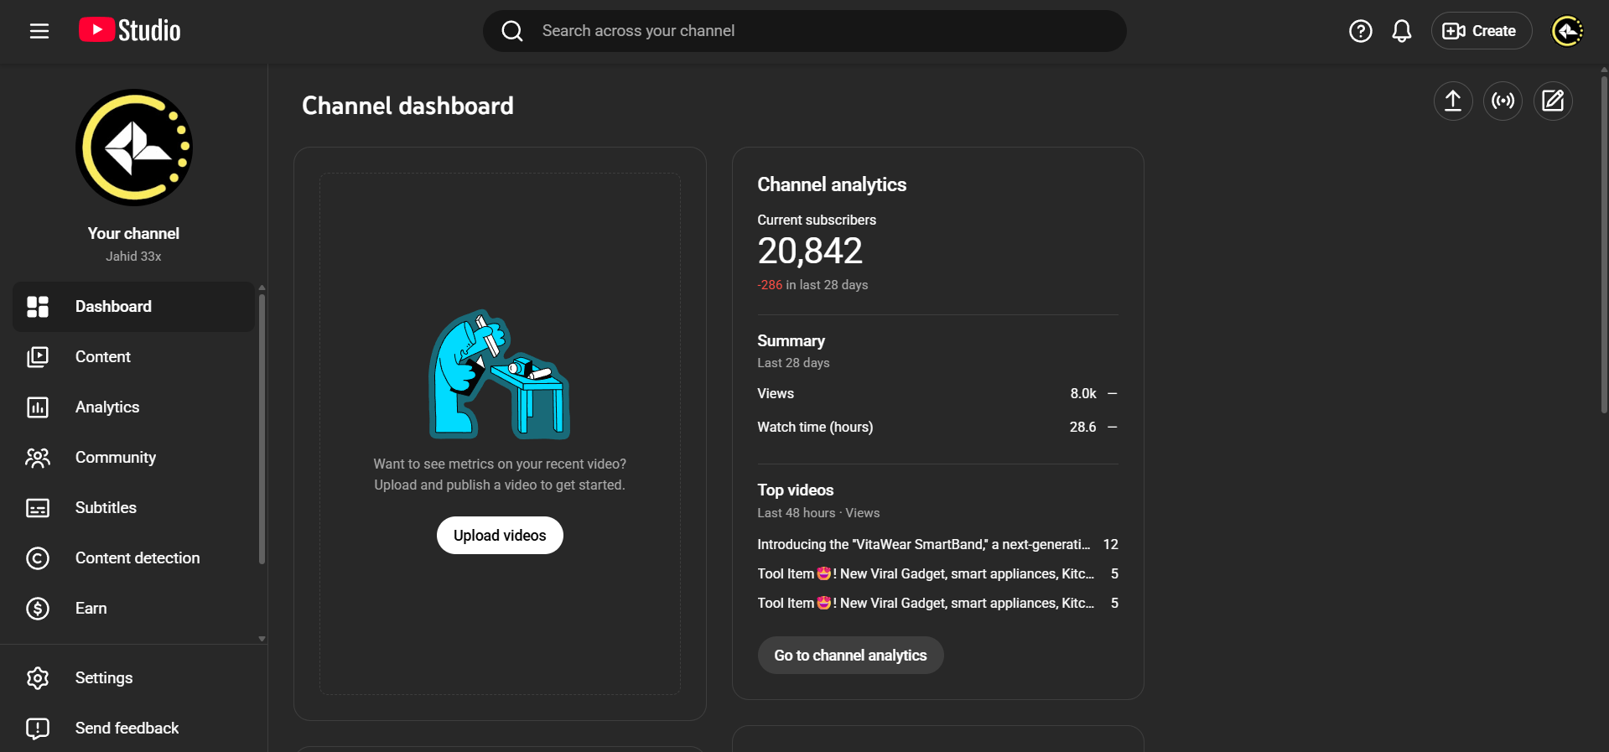Select Content in the sidebar
1609x752 pixels.
coord(103,357)
